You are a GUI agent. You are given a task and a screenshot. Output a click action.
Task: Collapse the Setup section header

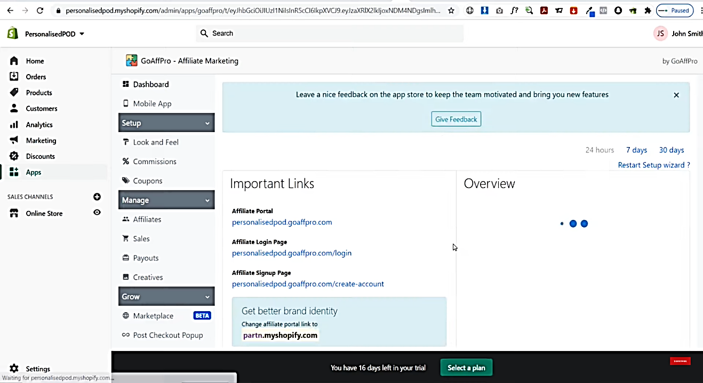tap(166, 123)
